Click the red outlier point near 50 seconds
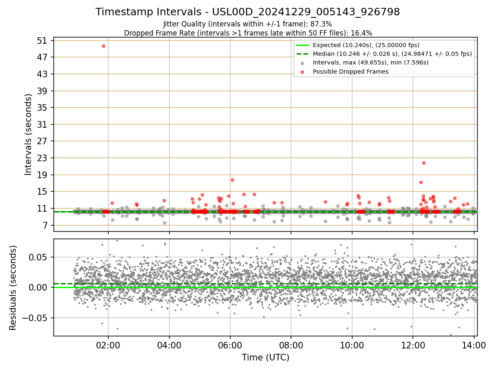 point(103,46)
